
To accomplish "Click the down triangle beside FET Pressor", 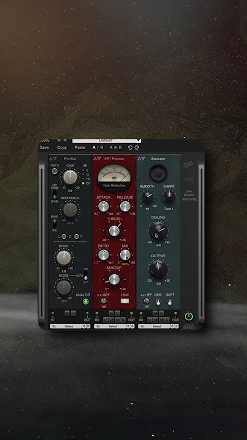I will (99, 158).
